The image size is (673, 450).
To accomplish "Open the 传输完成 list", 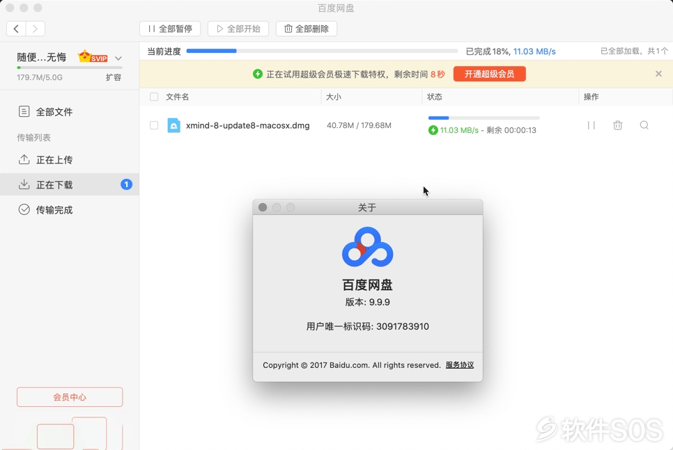I will [x=70, y=209].
